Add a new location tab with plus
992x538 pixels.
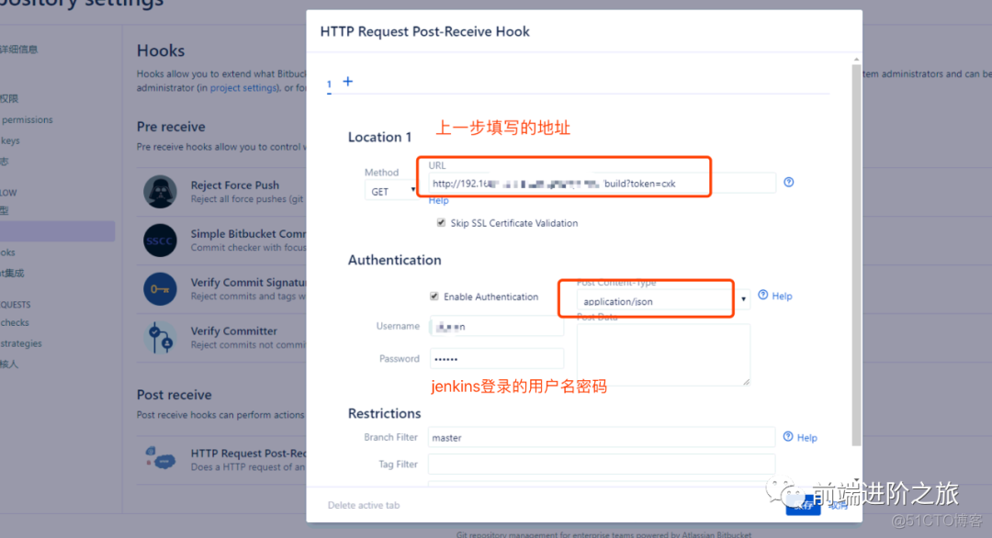(348, 82)
